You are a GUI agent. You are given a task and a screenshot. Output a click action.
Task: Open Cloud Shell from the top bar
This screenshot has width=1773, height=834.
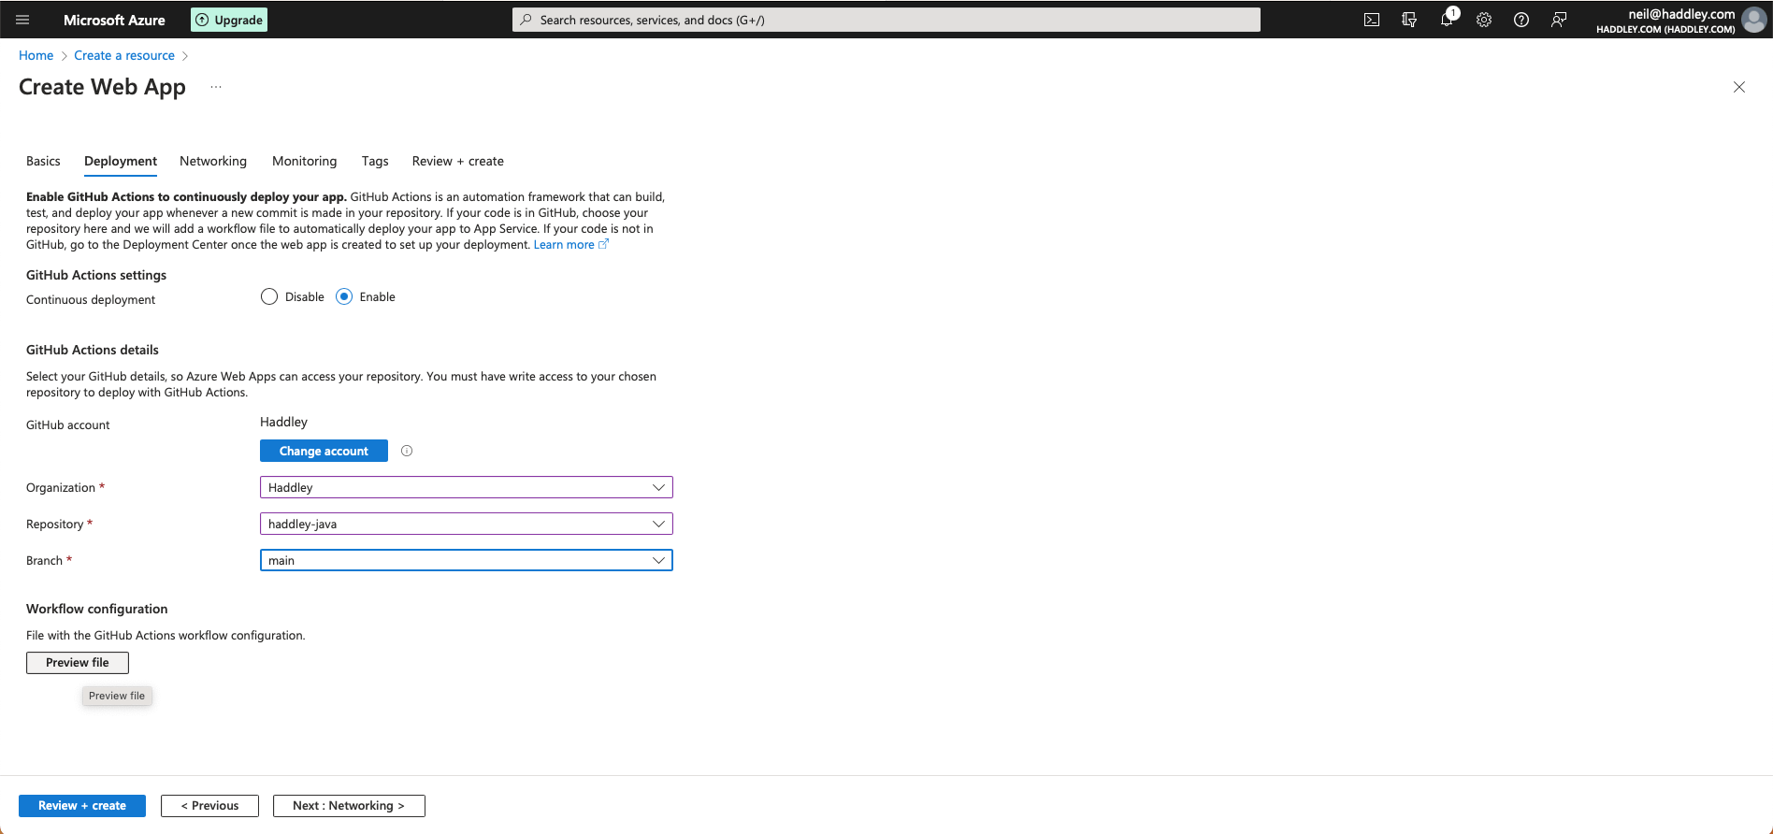tap(1372, 20)
